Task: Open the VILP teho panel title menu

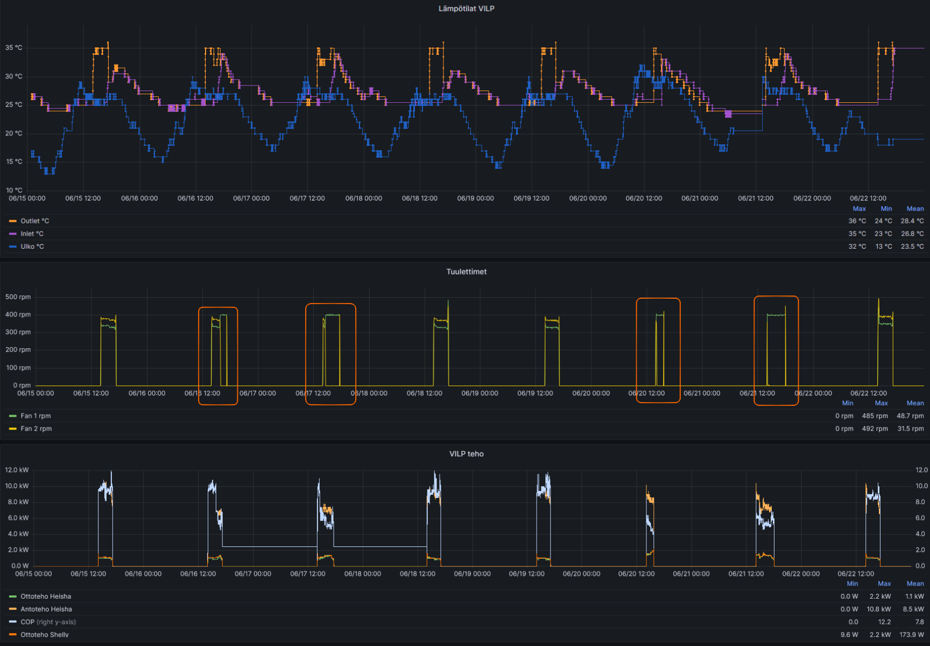Action: click(466, 454)
